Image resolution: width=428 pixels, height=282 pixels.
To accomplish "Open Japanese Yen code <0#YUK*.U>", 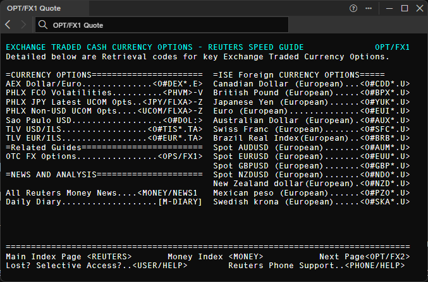I will pos(385,102).
